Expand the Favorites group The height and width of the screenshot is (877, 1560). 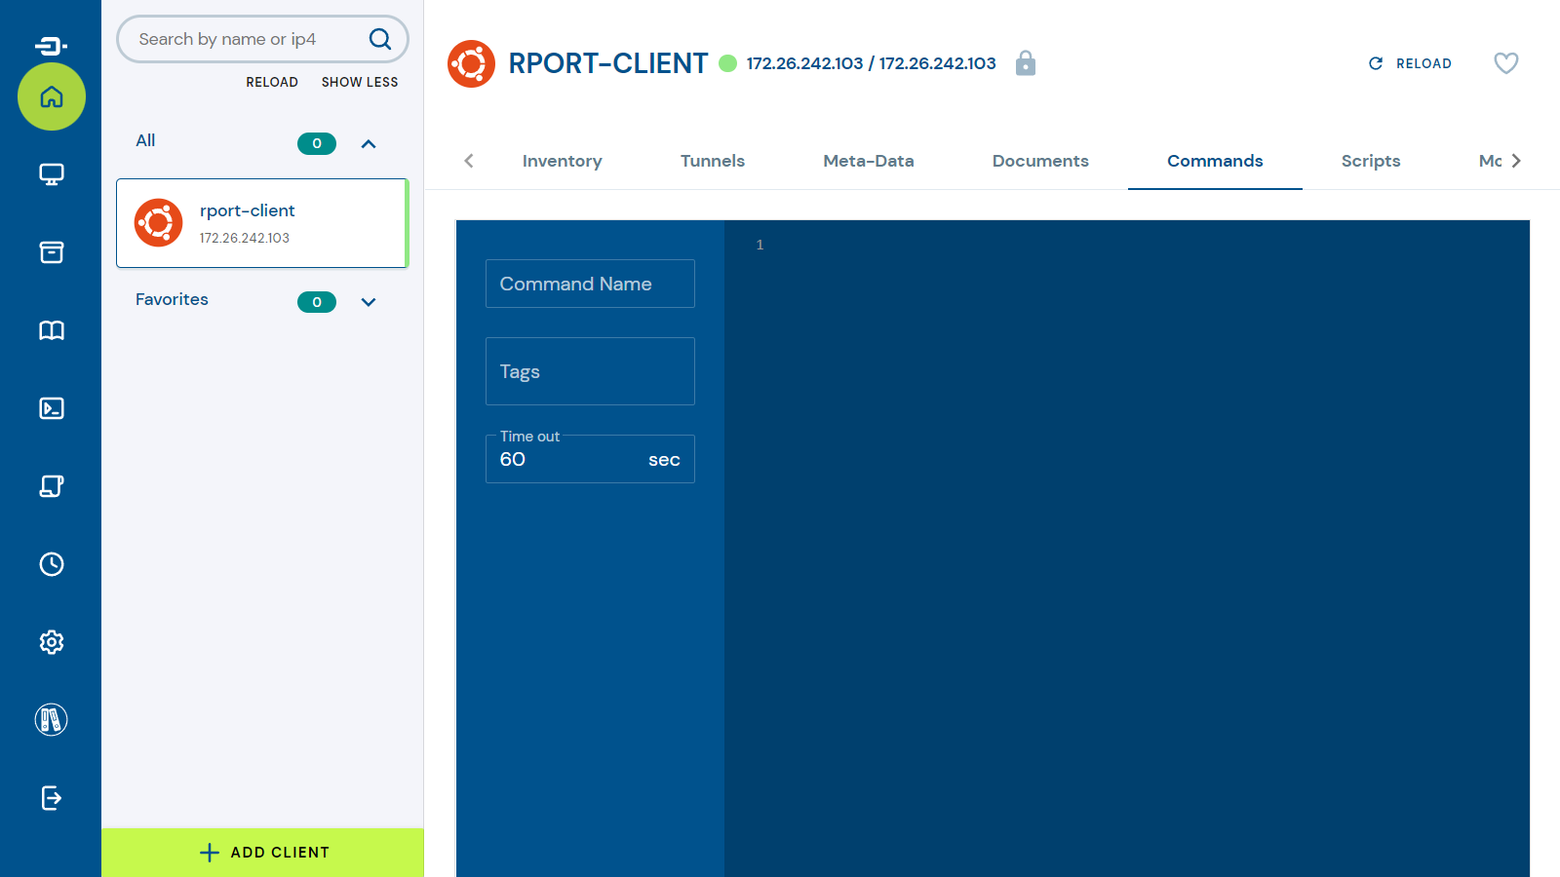pos(369,302)
